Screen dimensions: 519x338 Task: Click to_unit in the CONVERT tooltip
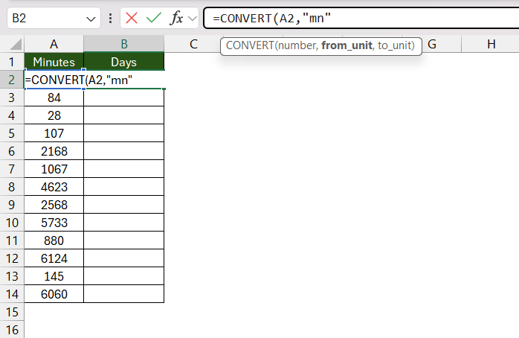pyautogui.click(x=396, y=45)
